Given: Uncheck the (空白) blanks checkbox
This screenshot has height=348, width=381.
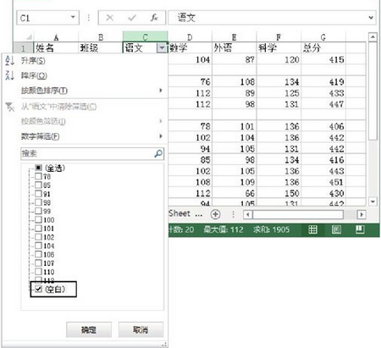Looking at the screenshot, I should (x=38, y=289).
